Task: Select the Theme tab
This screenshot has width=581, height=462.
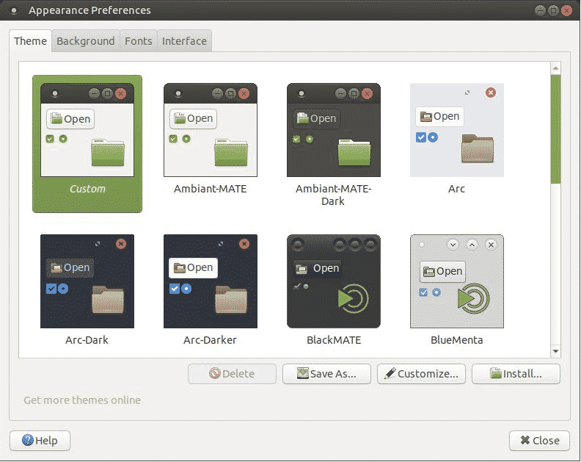Action: tap(30, 41)
